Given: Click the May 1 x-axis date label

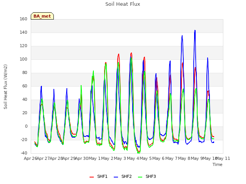Looking at the screenshot, I should pyautogui.click(x=95, y=158).
